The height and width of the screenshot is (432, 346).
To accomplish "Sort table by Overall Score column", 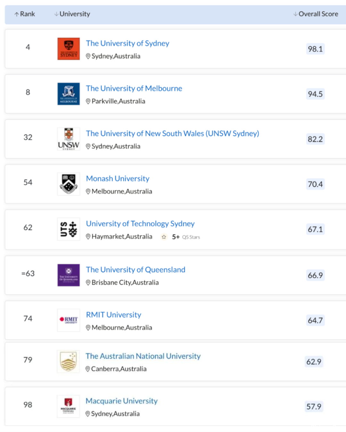I will pos(316,14).
